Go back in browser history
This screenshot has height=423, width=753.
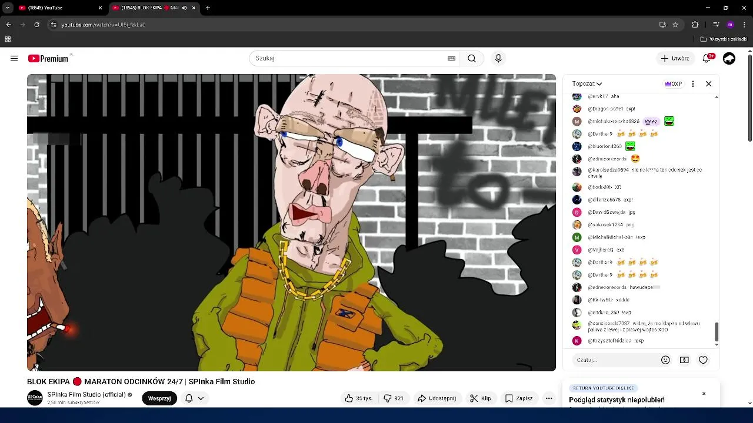pos(8,25)
